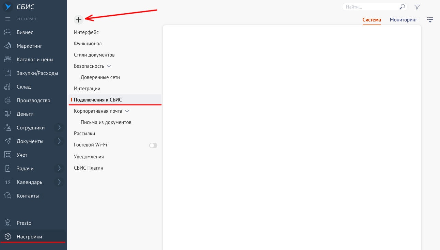Open Производство in the main sidebar
Screen dimensions: 440x250
(33, 100)
